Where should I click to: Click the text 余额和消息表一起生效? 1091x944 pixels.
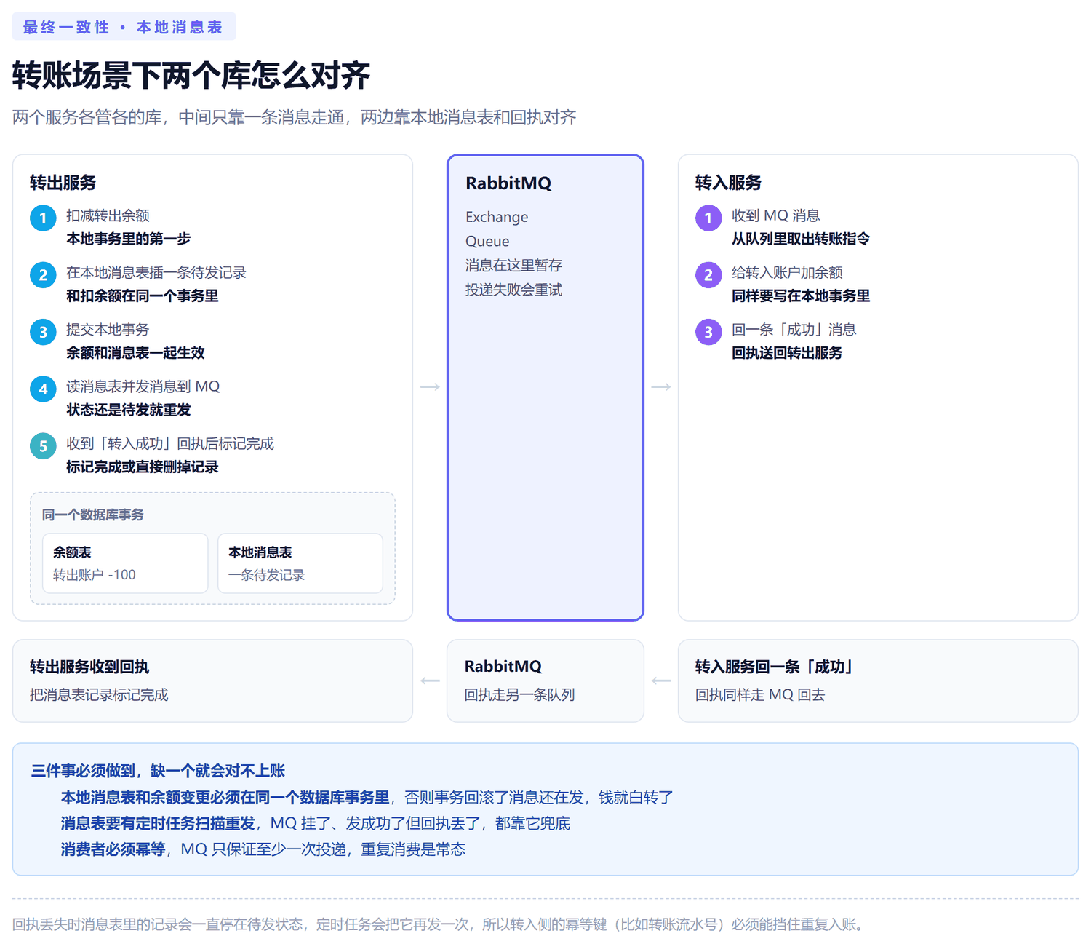(135, 353)
